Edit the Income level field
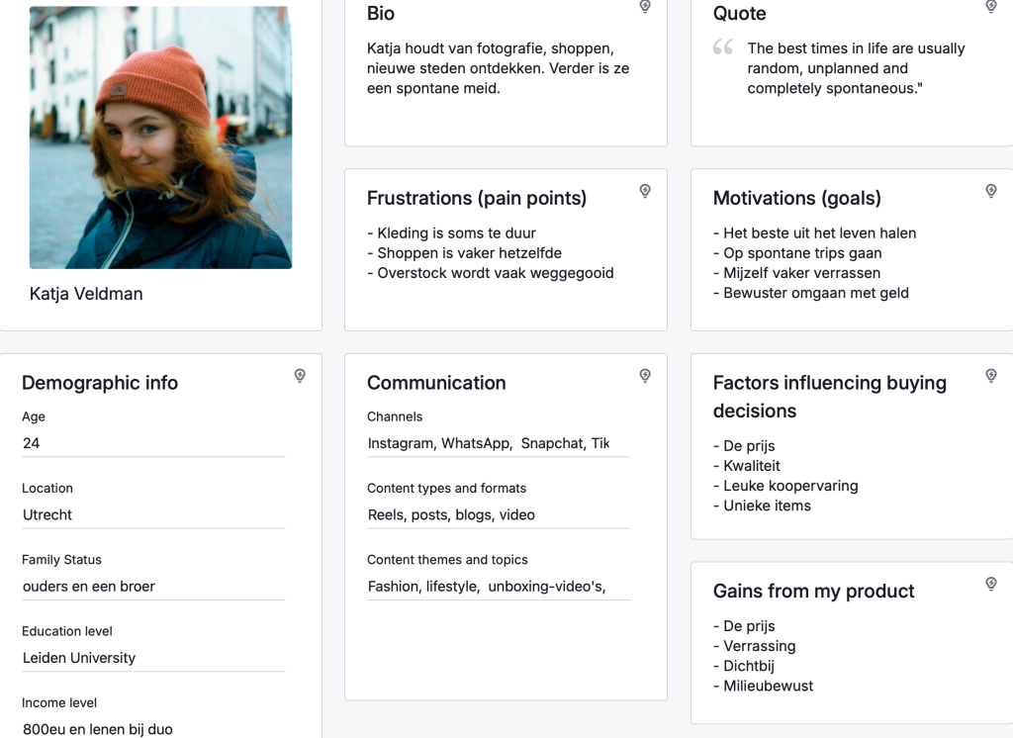 pyautogui.click(x=152, y=729)
